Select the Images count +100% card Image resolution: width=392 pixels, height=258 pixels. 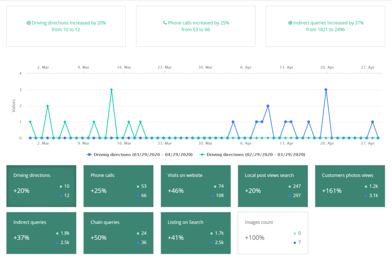point(273,233)
